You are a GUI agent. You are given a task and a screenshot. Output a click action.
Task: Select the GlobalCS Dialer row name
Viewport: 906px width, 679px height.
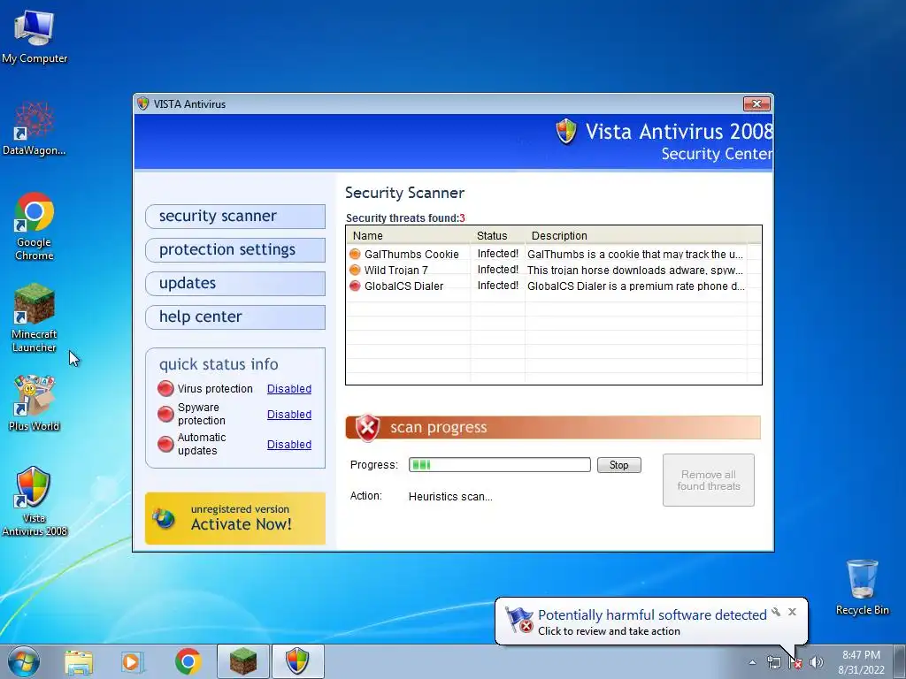pos(403,286)
